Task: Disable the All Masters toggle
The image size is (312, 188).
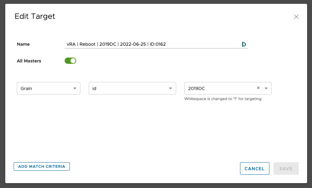Action: 70,61
